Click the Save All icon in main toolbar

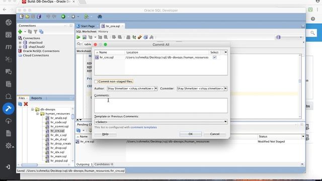point(39,17)
